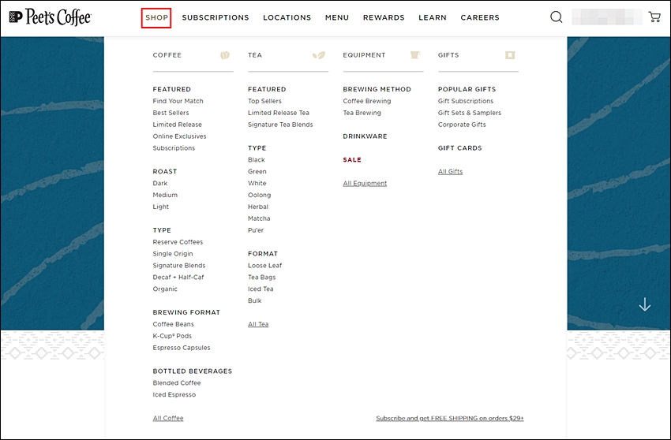
Task: Open the Drinkware section
Action: (x=365, y=136)
